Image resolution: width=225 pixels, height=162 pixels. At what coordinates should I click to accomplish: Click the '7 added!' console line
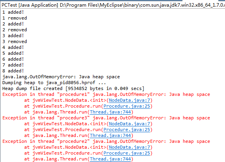(x=13, y=65)
